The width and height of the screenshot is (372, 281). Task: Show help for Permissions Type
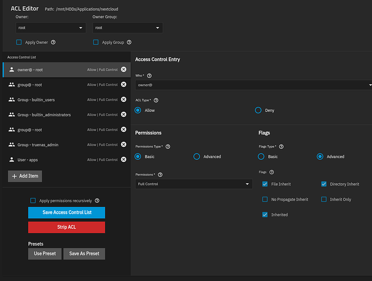pyautogui.click(x=168, y=147)
